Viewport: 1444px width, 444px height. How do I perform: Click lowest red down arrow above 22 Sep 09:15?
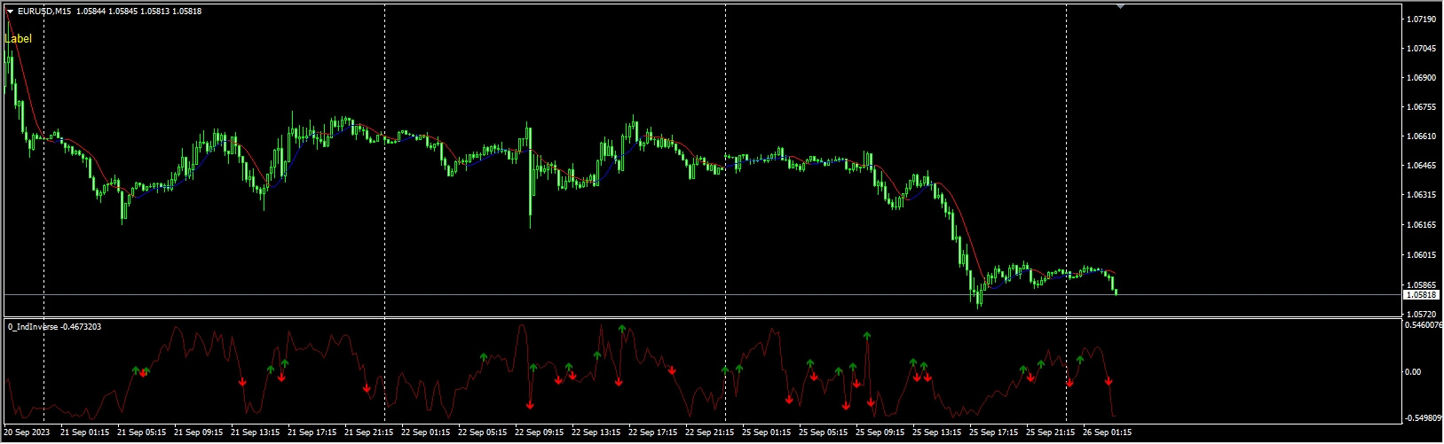(x=530, y=404)
